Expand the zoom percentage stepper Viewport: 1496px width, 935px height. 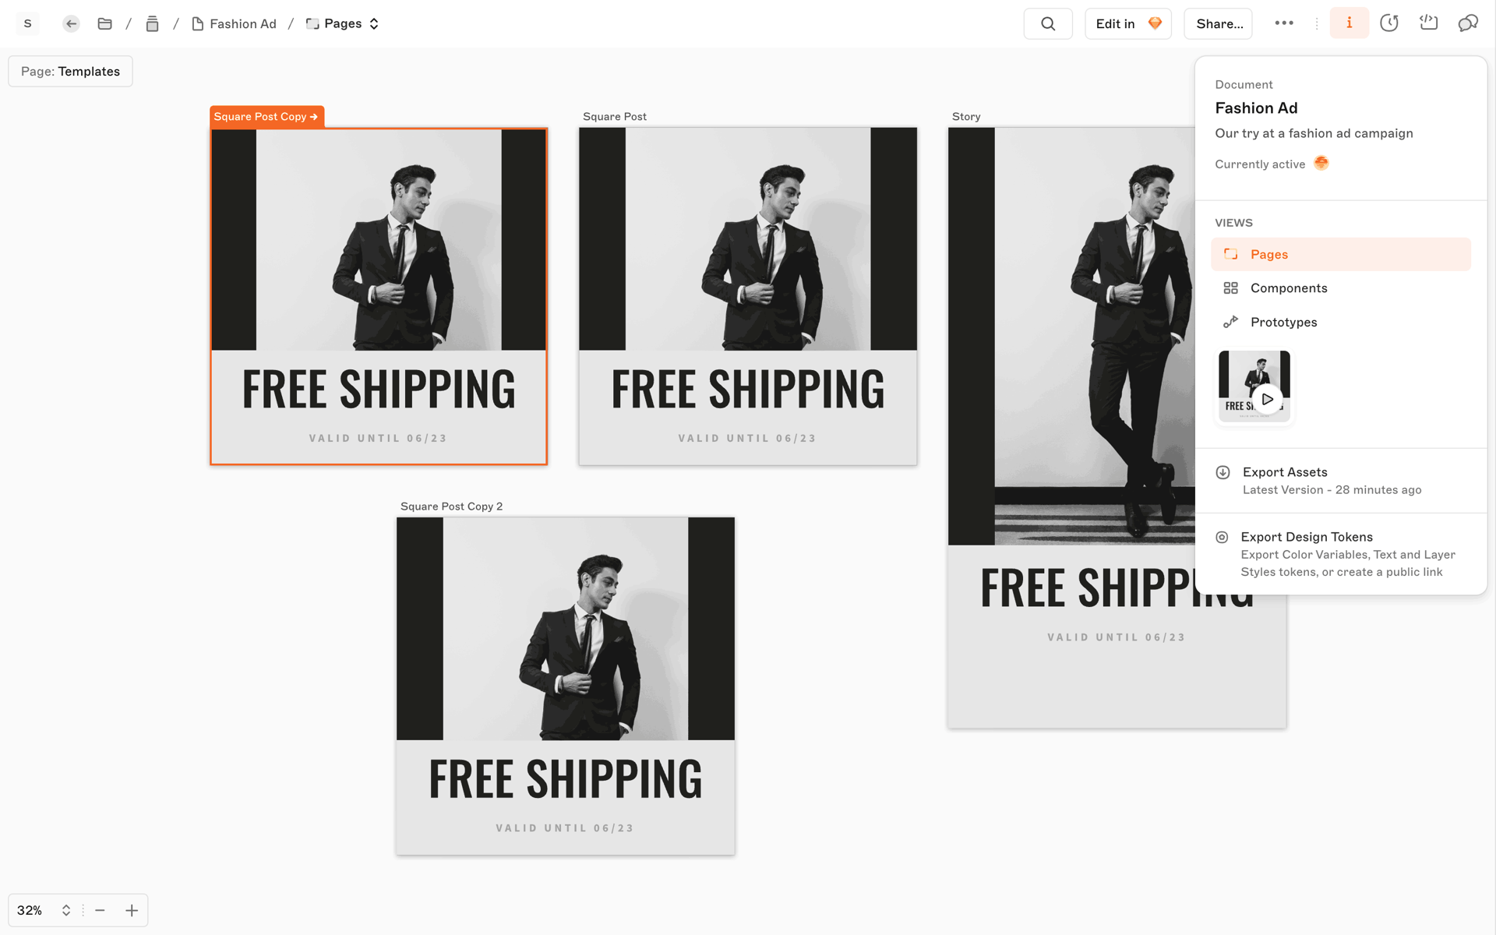(x=66, y=910)
